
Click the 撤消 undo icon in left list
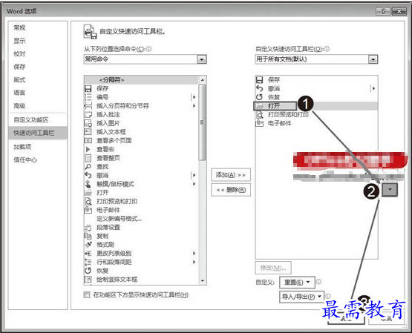88,175
